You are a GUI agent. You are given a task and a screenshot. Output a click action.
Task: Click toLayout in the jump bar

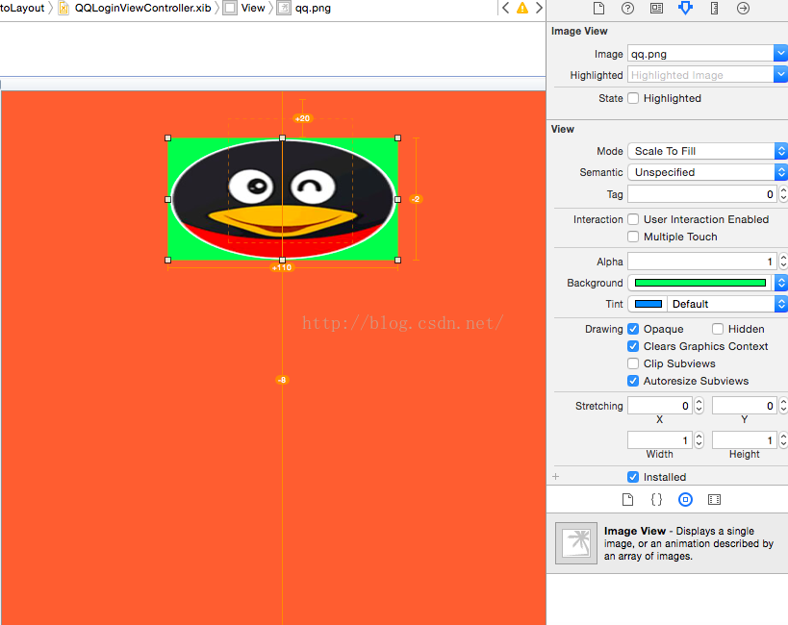pyautogui.click(x=22, y=8)
